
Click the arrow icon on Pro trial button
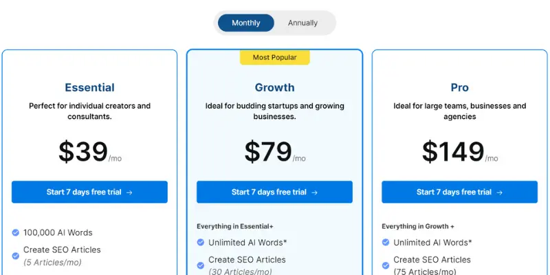(x=500, y=192)
